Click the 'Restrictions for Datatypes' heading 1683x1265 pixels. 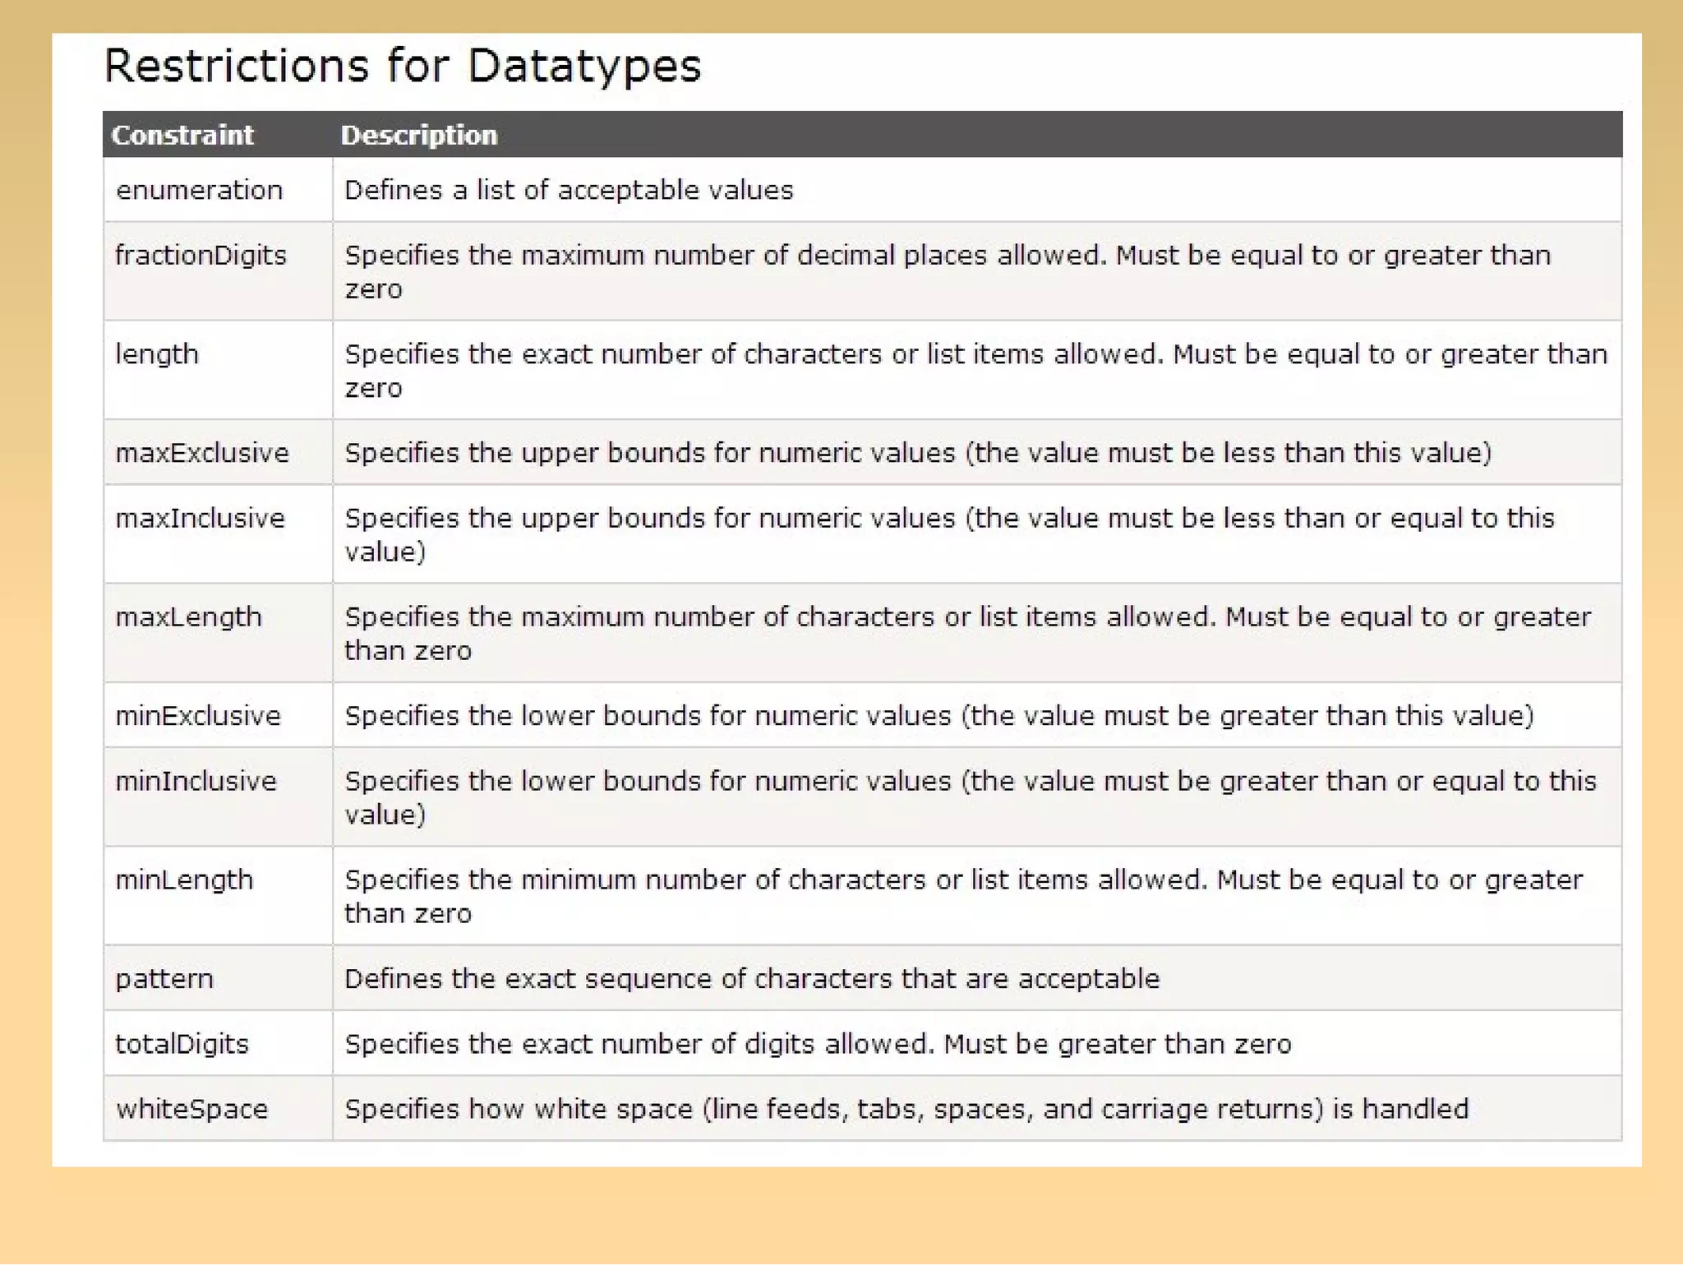click(x=402, y=66)
